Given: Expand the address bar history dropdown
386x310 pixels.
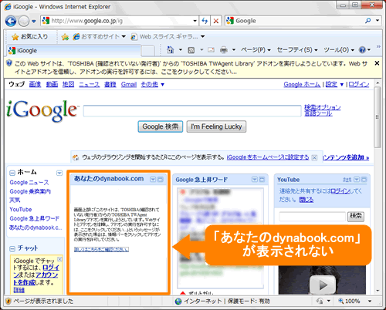Looking at the screenshot, I should 195,21.
